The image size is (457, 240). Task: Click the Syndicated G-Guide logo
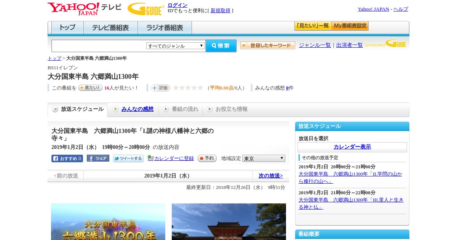click(385, 43)
